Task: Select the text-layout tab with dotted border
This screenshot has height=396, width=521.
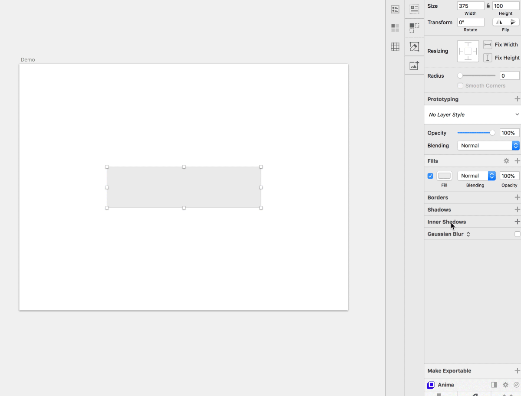Action: click(415, 9)
